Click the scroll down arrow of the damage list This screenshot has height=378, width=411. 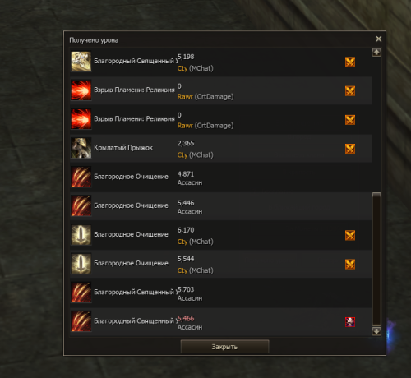376,331
